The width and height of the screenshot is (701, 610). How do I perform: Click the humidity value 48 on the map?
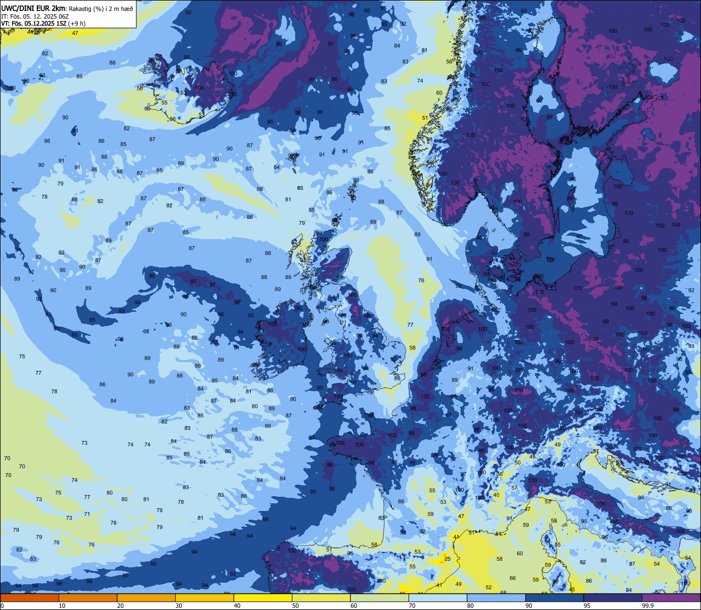(x=532, y=456)
